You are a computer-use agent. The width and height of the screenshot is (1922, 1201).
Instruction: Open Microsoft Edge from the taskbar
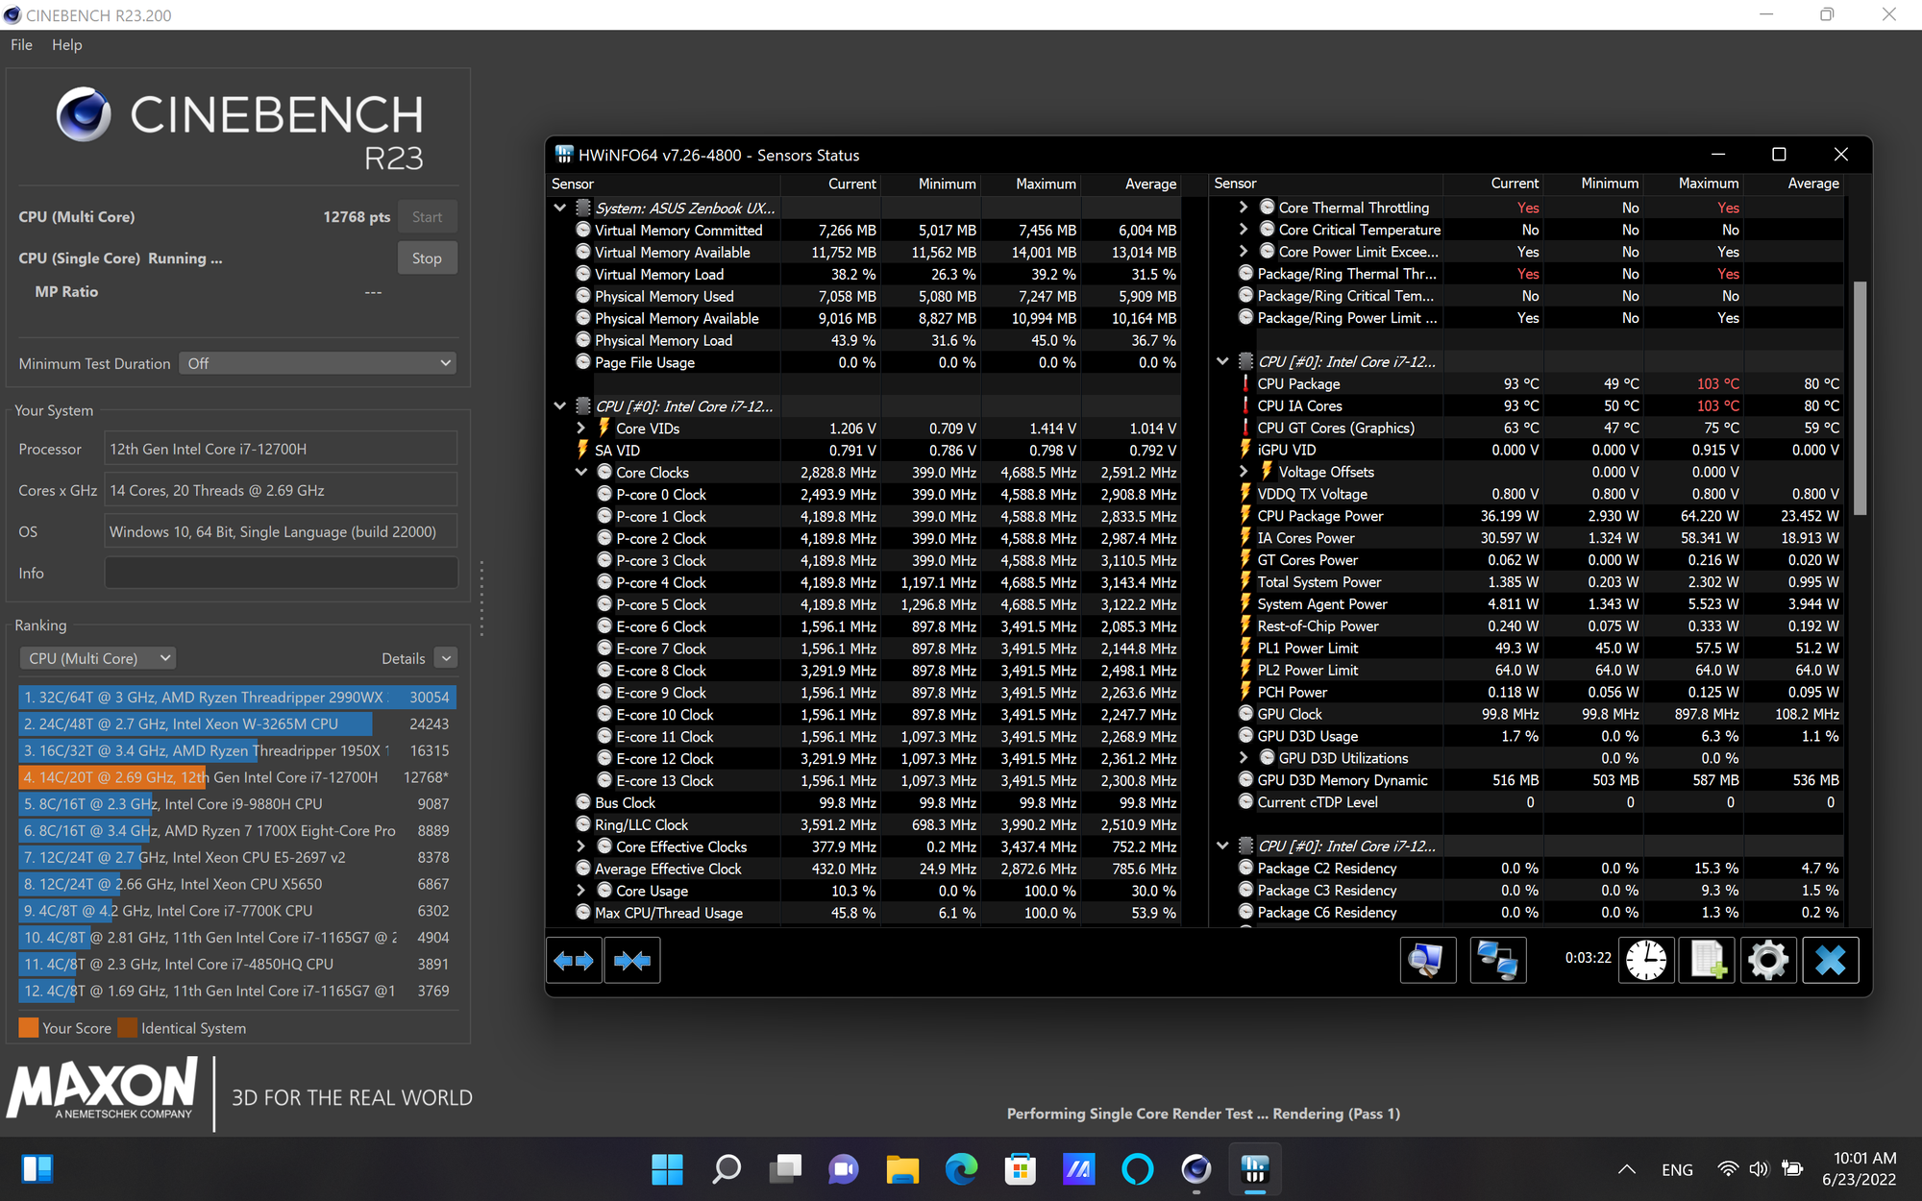tap(961, 1169)
